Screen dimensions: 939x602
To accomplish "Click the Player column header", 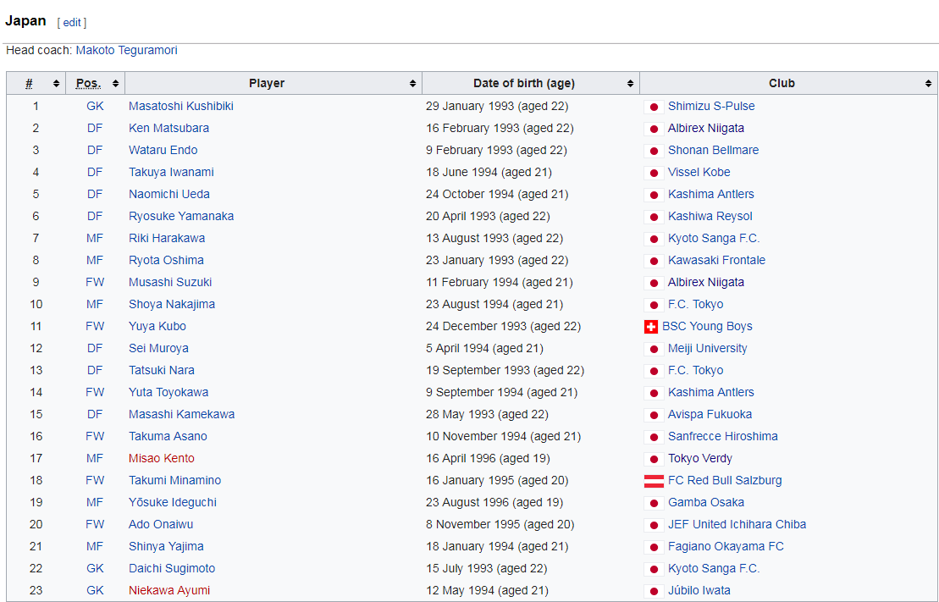I will [x=267, y=83].
